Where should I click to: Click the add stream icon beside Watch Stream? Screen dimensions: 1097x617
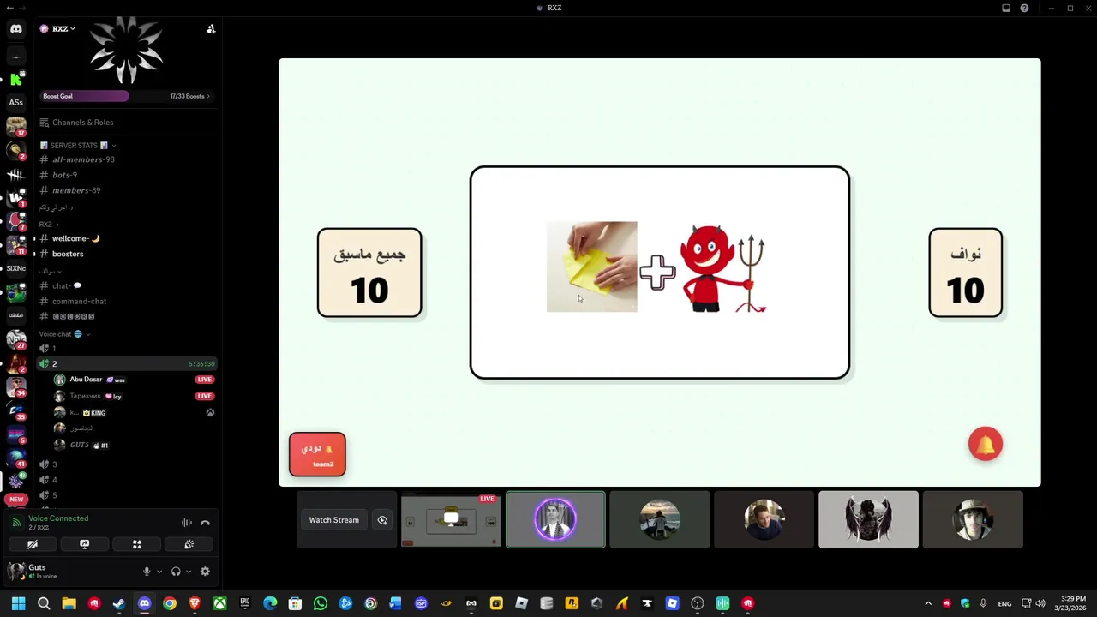tap(382, 520)
